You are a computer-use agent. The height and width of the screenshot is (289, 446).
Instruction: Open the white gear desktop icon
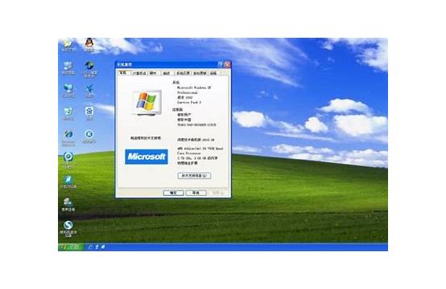coord(89,113)
